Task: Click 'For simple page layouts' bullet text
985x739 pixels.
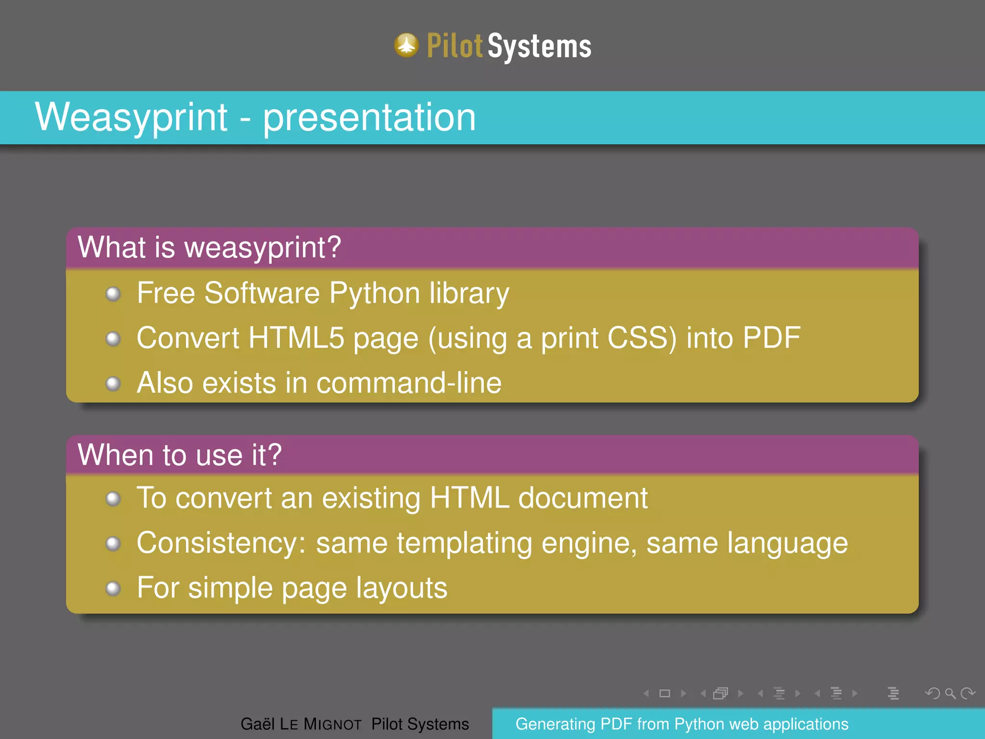Action: [x=292, y=588]
